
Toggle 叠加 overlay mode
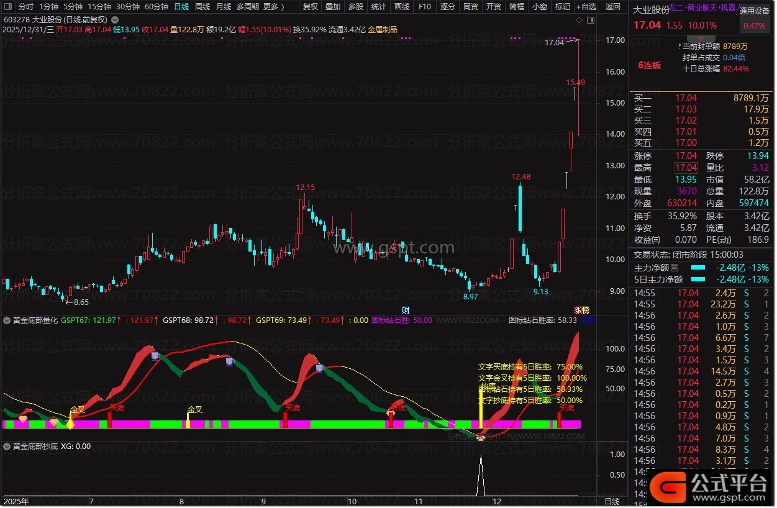[x=333, y=7]
